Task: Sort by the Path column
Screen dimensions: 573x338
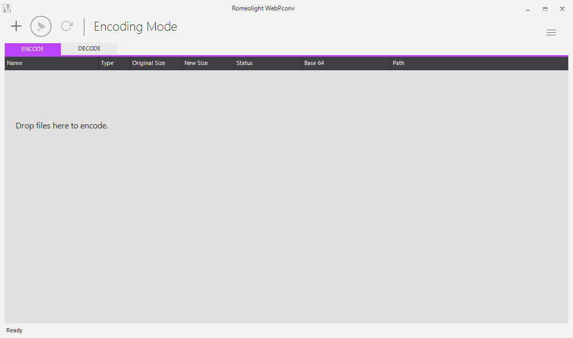Action: tap(398, 63)
